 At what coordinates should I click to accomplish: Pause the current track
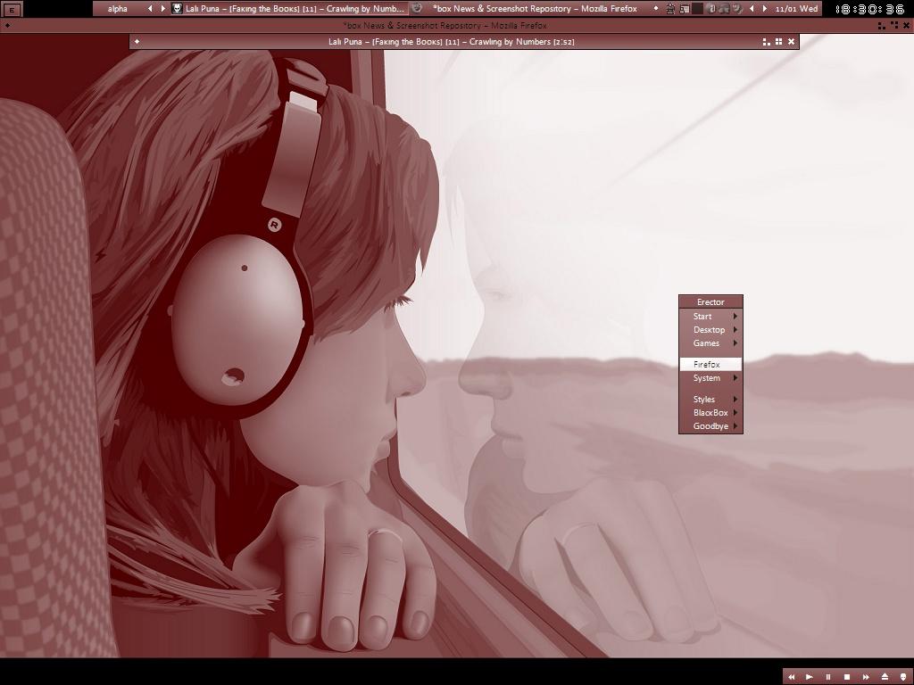(827, 677)
